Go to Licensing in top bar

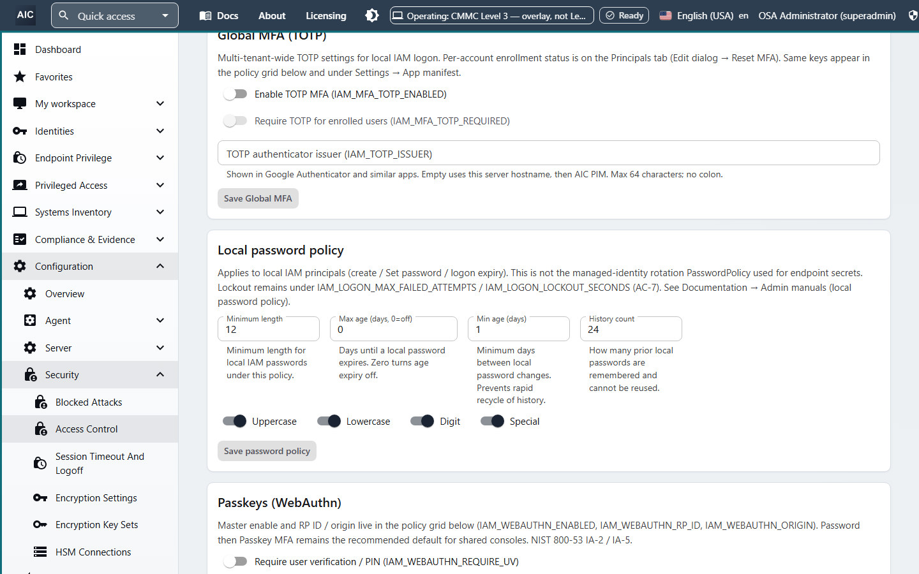[326, 15]
